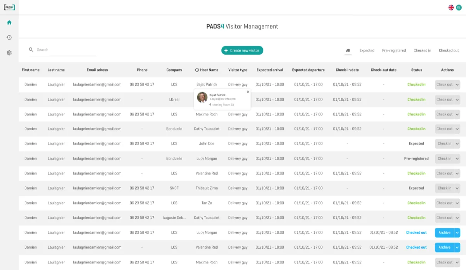Click host name John Doe

207,144
